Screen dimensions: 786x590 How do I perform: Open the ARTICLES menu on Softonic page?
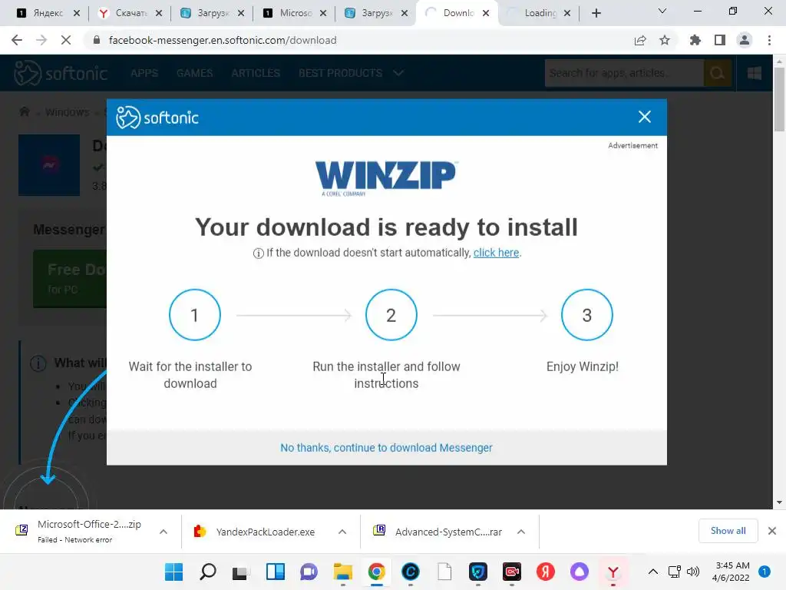pyautogui.click(x=256, y=73)
